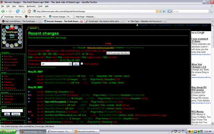Click the Forward arrow button

(10, 11)
